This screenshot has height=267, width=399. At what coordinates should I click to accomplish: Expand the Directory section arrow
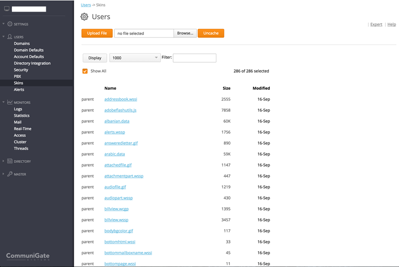[3, 161]
